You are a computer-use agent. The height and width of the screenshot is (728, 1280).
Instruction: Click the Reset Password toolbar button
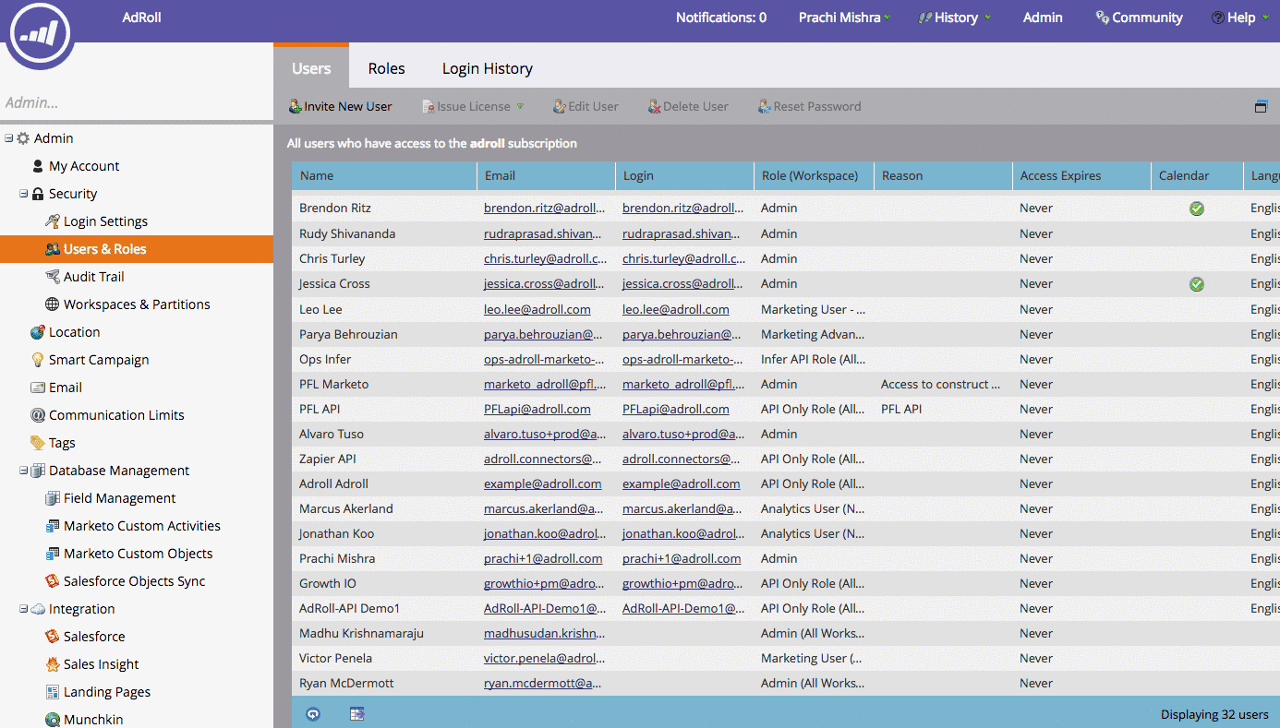809,106
